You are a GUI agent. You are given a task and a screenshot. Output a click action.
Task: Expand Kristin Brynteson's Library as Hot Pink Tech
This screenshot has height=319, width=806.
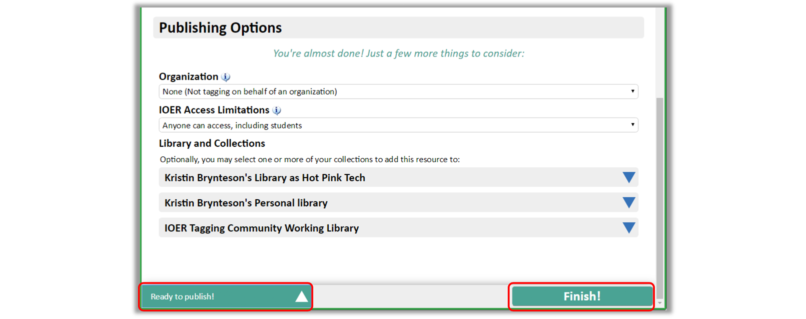pyautogui.click(x=265, y=178)
